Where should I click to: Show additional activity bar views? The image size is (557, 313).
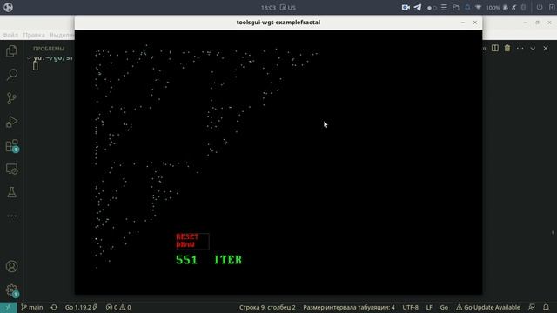(x=11, y=216)
